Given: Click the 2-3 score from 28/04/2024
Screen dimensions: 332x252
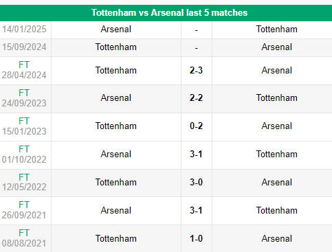Looking at the screenshot, I should [196, 70].
